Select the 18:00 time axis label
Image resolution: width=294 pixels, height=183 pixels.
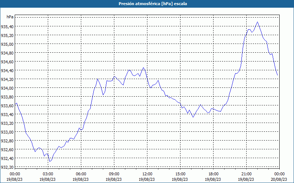click(213, 174)
